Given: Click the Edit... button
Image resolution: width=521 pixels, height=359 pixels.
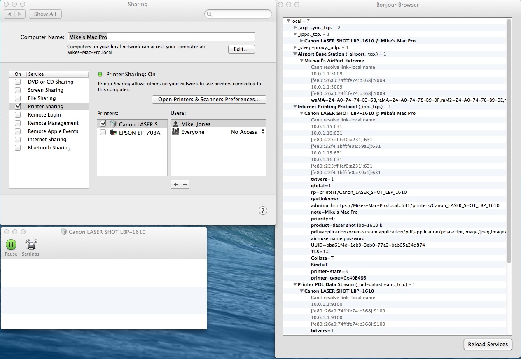Looking at the screenshot, I should coord(241,49).
